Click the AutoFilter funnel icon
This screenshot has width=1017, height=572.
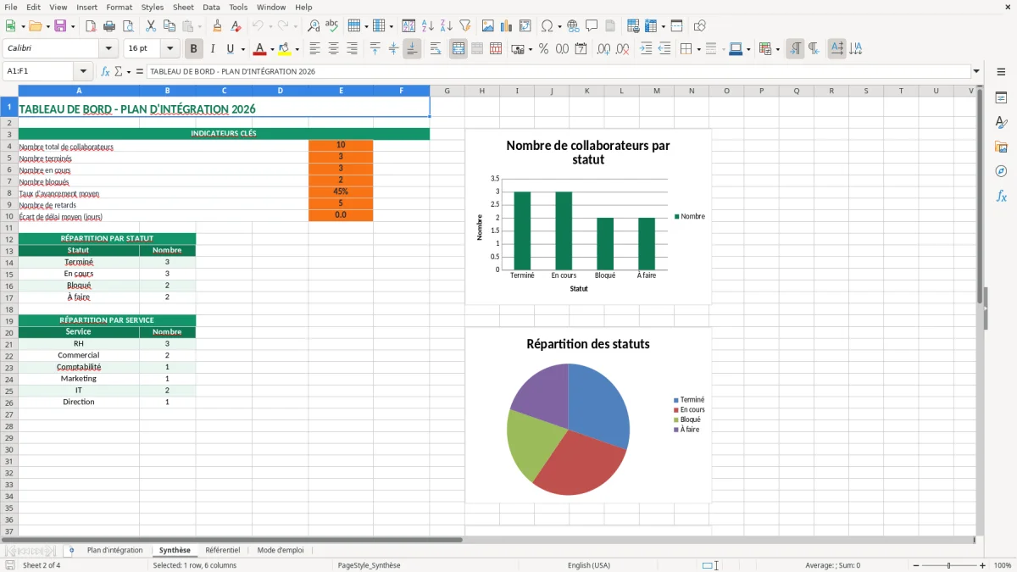tap(465, 26)
